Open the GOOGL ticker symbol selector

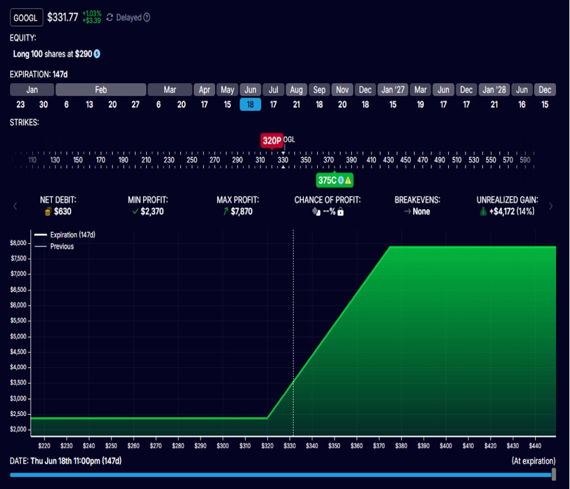[x=26, y=18]
